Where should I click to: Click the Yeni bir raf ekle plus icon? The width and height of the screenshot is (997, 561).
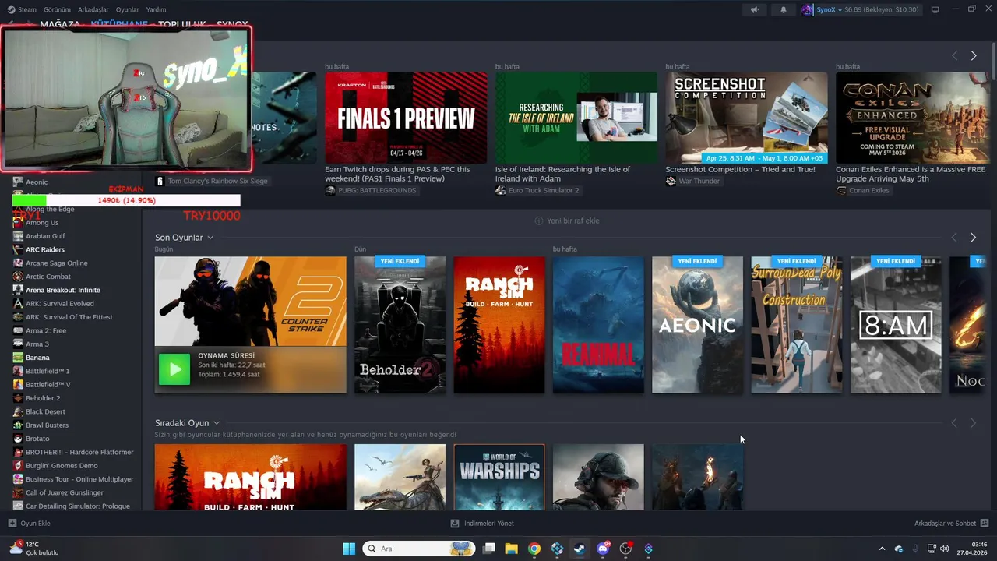click(538, 221)
